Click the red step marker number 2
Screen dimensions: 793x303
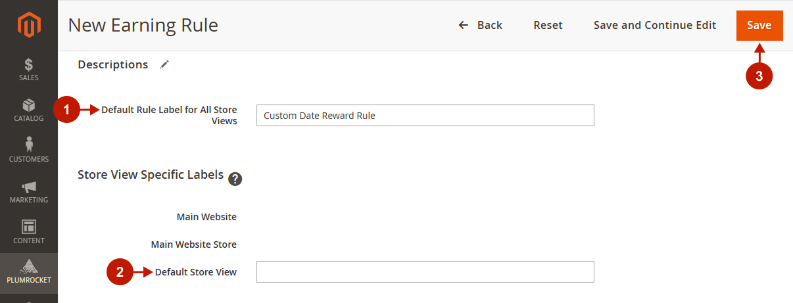click(120, 272)
